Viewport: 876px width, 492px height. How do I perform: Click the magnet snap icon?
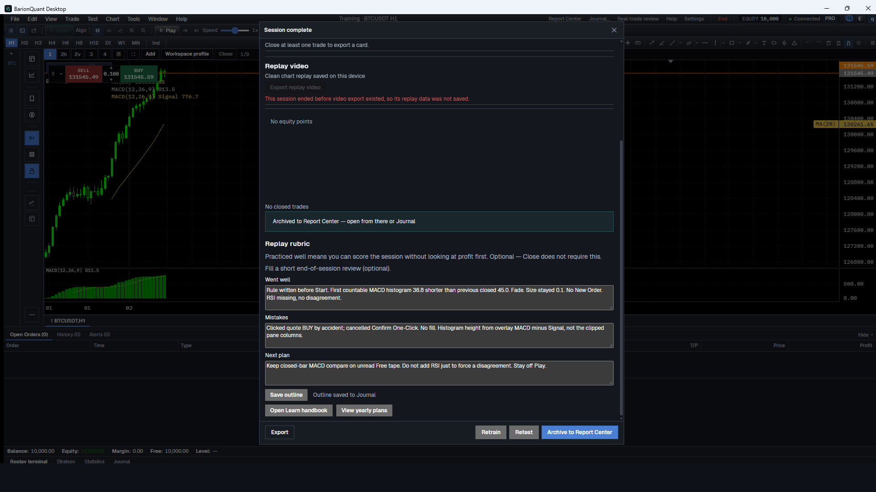[849, 43]
